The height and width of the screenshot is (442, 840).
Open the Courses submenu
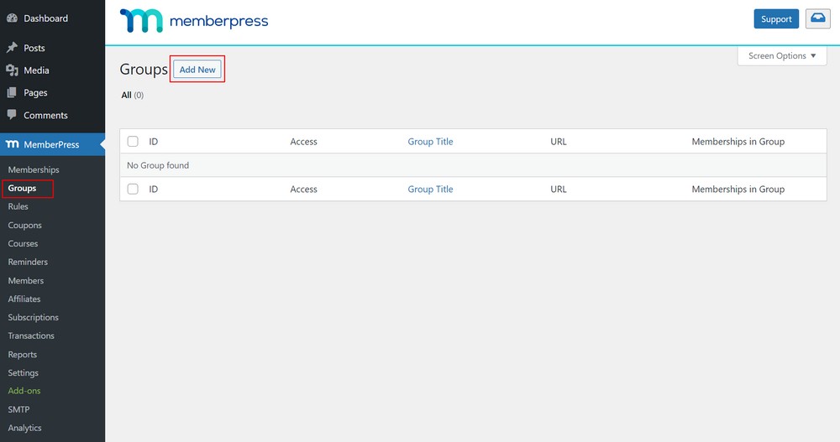tap(23, 243)
